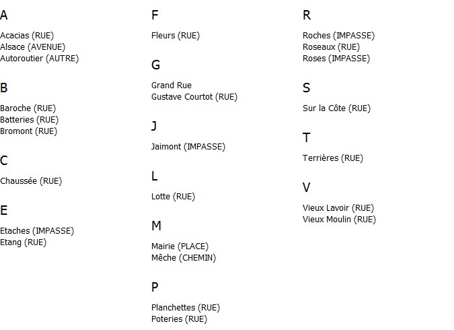Open Etaches (IMPASSE) entry
The width and height of the screenshot is (454, 330).
37,231
